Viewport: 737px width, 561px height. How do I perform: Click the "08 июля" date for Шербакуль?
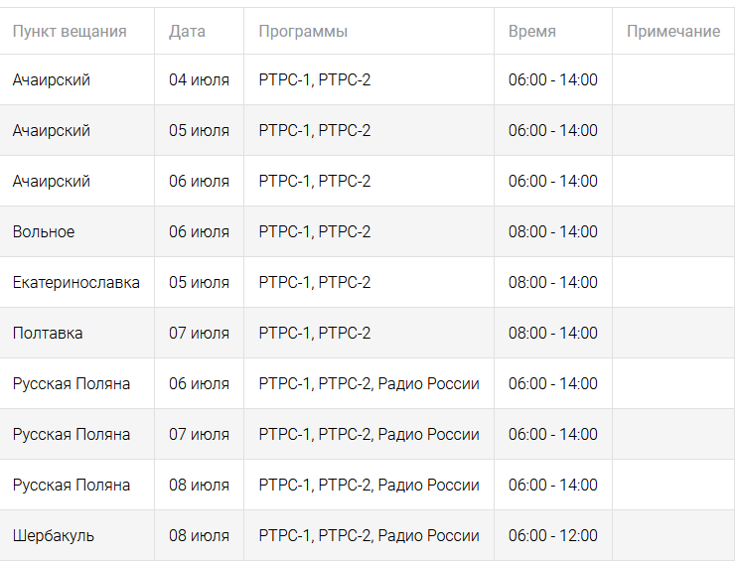tap(199, 536)
